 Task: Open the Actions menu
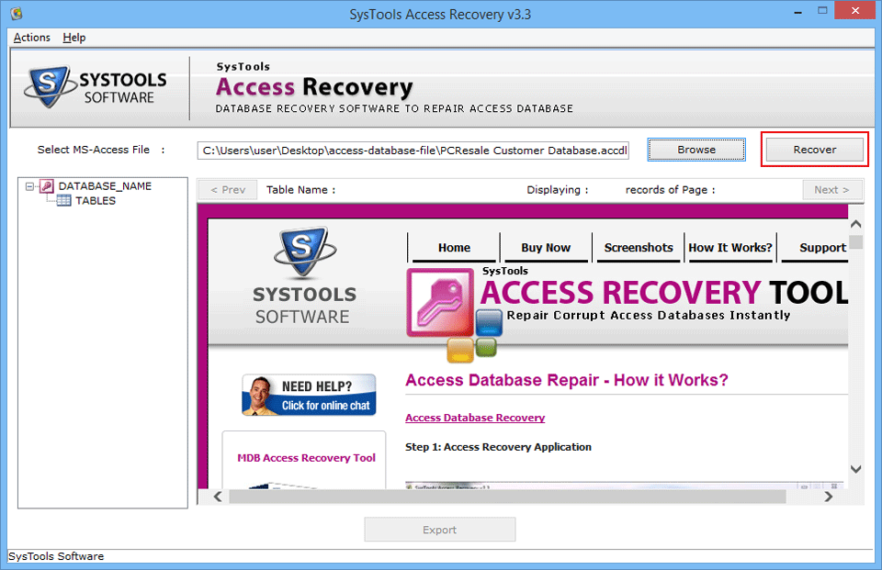(31, 38)
